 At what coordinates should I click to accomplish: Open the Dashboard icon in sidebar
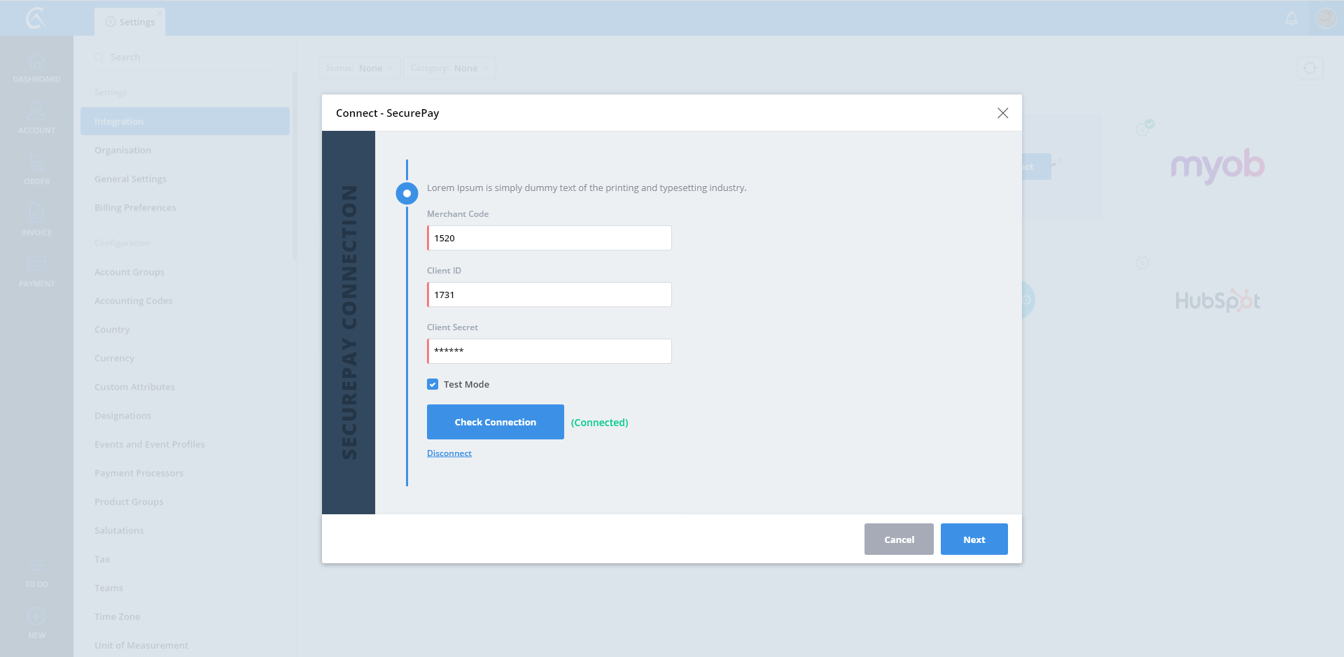[x=36, y=62]
